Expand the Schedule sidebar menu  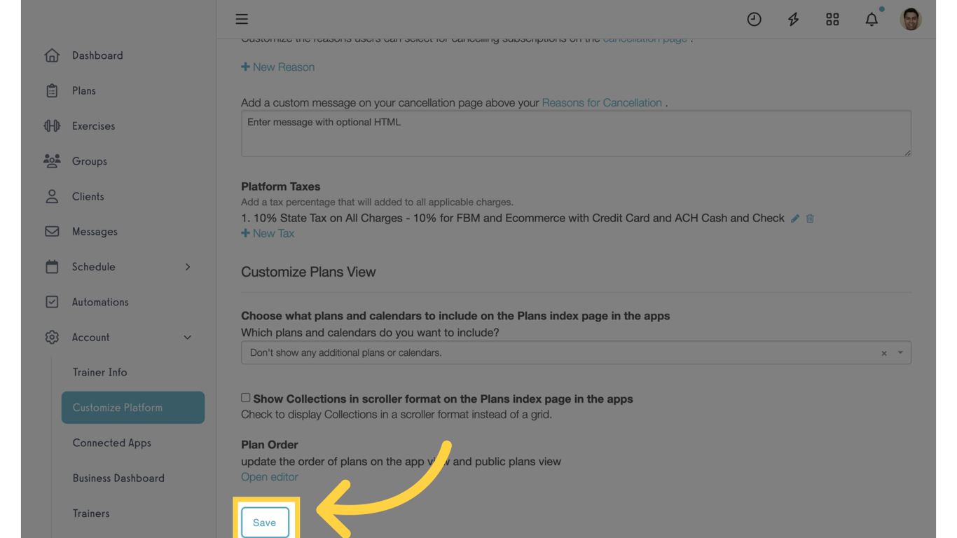[x=188, y=267]
